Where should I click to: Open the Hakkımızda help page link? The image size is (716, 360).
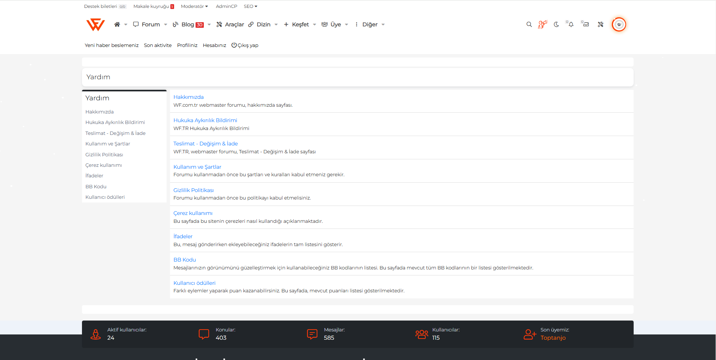tap(188, 97)
